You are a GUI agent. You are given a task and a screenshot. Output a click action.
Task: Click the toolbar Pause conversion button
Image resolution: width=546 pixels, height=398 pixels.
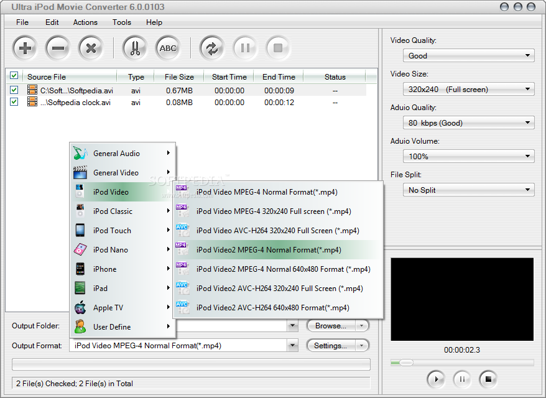click(245, 48)
